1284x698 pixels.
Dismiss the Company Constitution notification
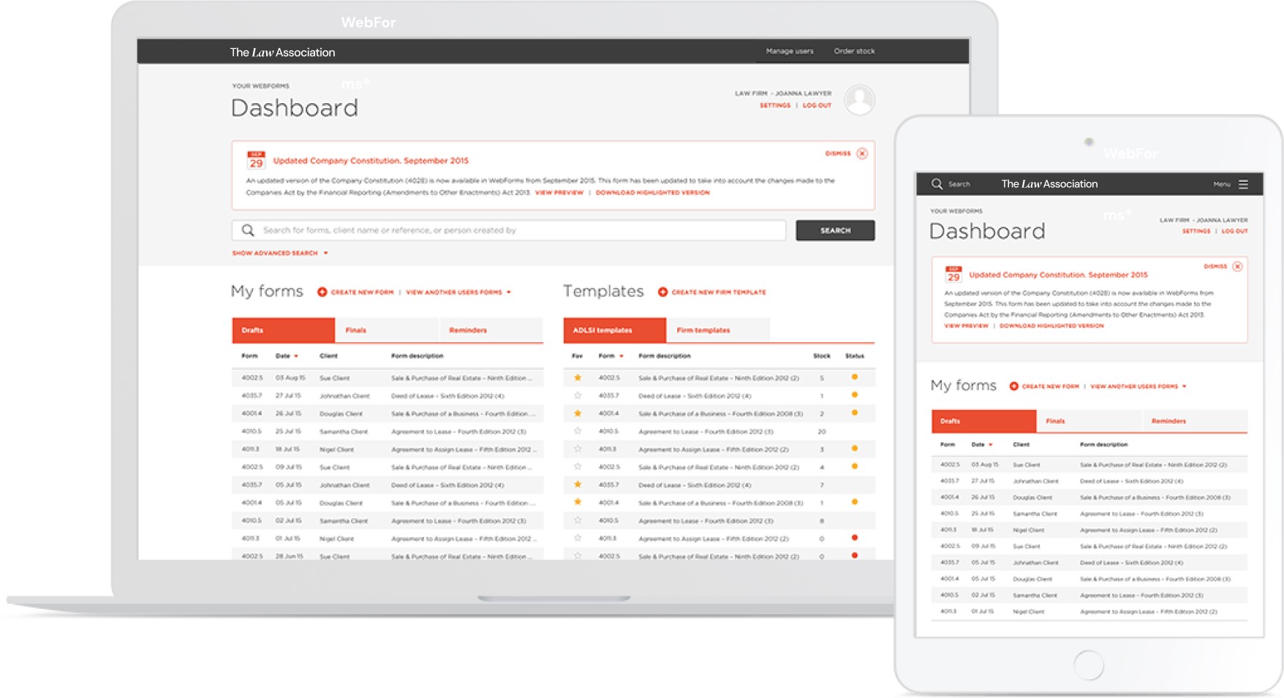point(862,153)
